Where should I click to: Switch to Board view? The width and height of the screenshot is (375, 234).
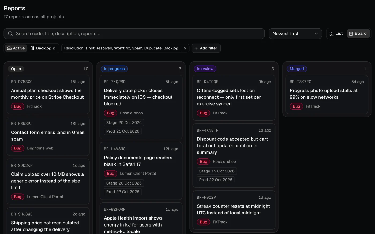click(358, 33)
